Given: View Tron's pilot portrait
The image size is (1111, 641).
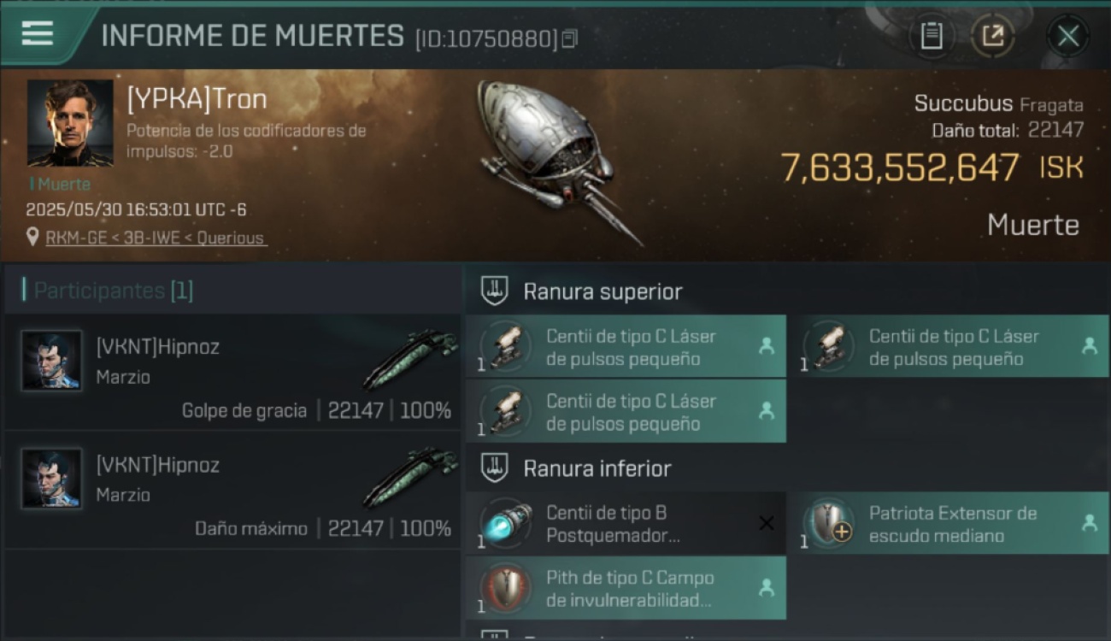Looking at the screenshot, I should click(x=70, y=123).
